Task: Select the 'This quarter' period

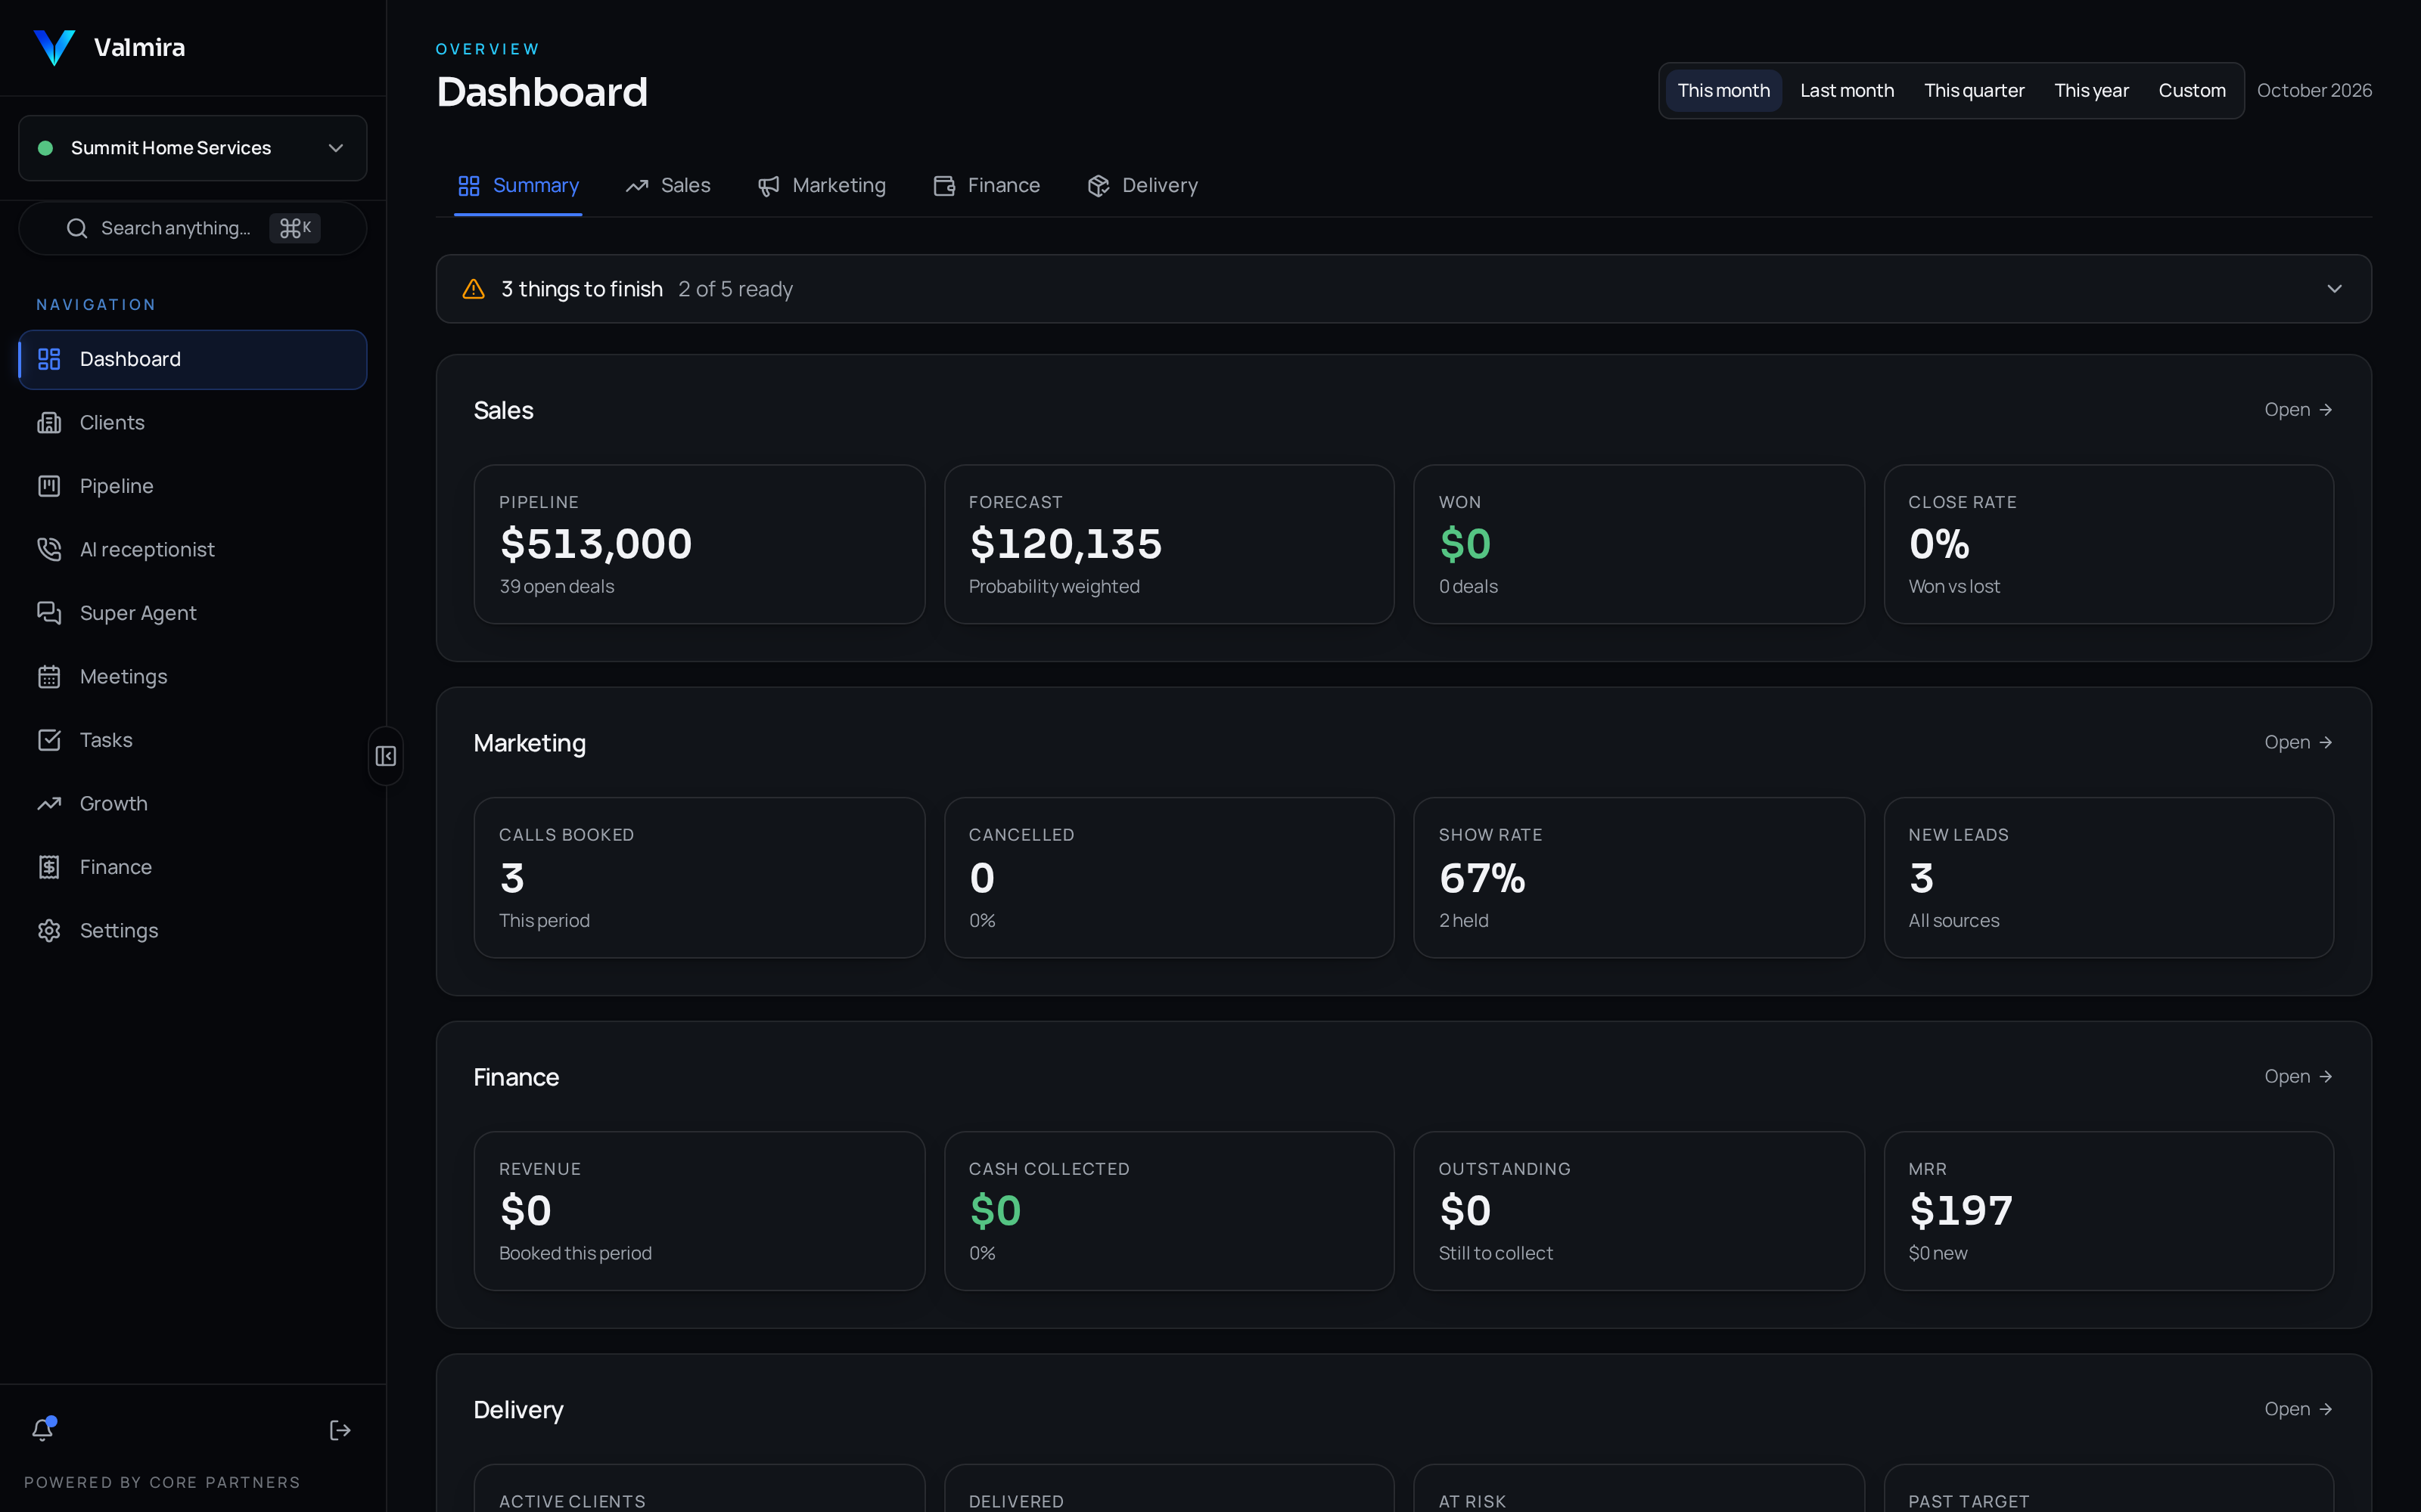Action: (1974, 91)
